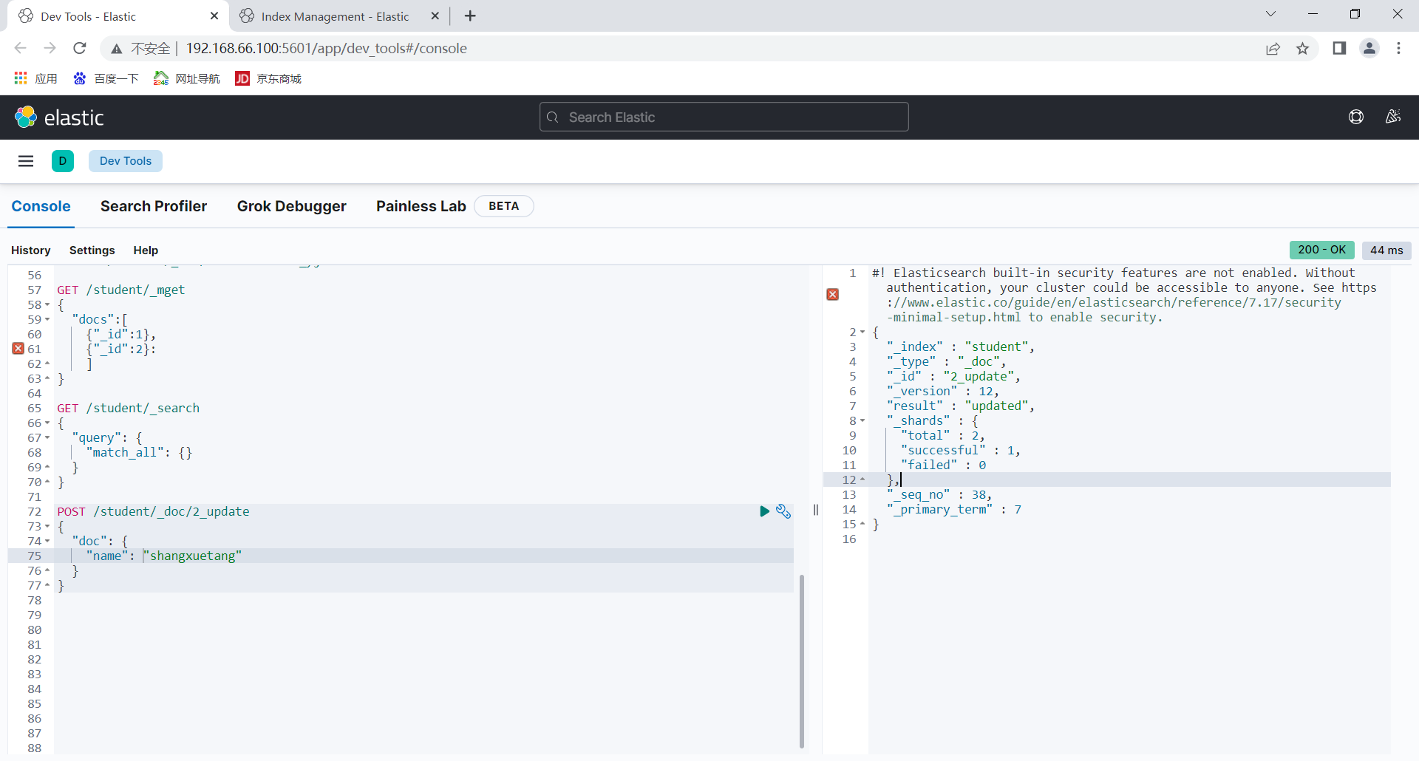Viewport: 1419px width, 761px height.
Task: Click "_seq_no" : 38 in response
Action: click(x=939, y=495)
